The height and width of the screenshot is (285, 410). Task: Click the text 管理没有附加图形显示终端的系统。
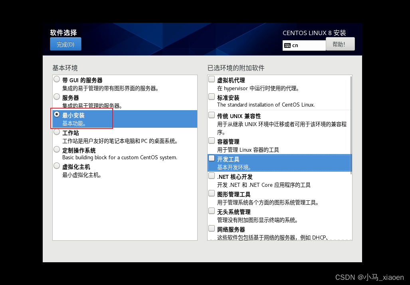pyautogui.click(x=257, y=220)
